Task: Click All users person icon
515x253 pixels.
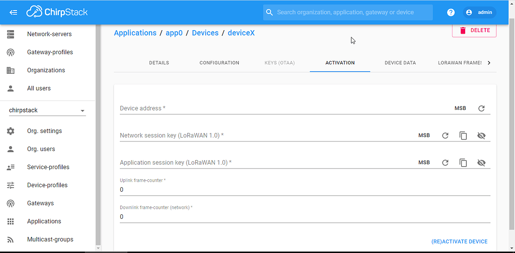Action: pyautogui.click(x=11, y=88)
